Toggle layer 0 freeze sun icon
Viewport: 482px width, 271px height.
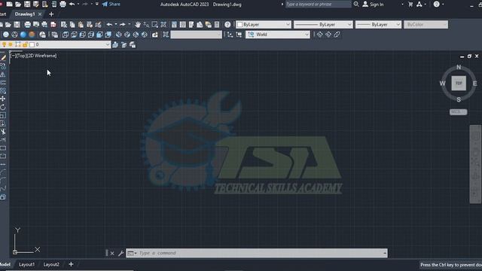tap(11, 45)
